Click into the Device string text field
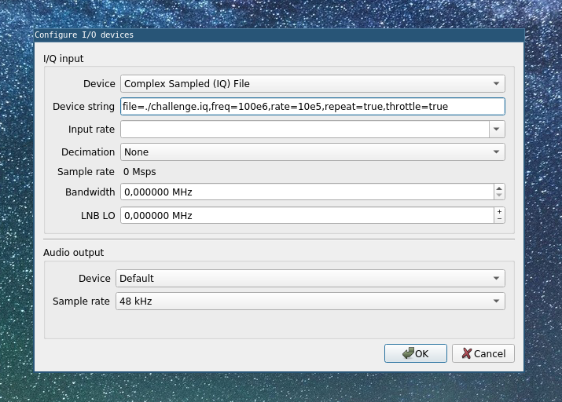 [x=313, y=107]
